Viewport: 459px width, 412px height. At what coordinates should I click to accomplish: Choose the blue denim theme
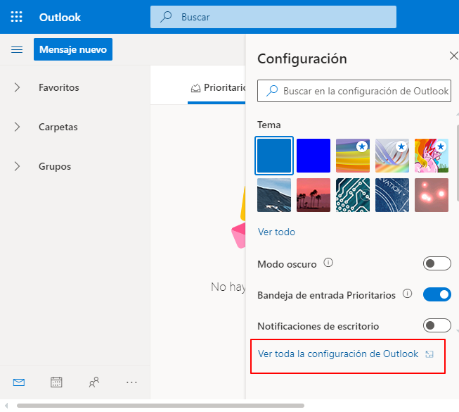392,195
